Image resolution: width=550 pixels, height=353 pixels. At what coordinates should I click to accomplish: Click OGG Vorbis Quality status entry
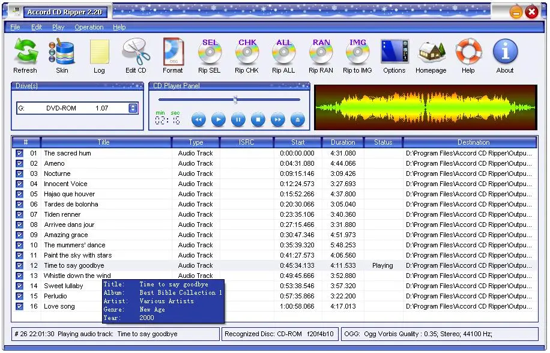[x=440, y=334]
